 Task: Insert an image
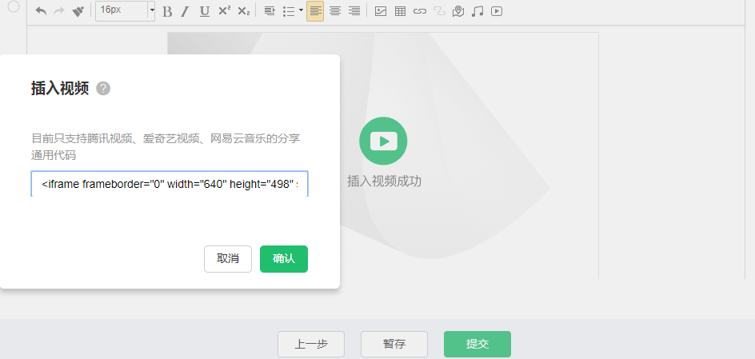(381, 11)
